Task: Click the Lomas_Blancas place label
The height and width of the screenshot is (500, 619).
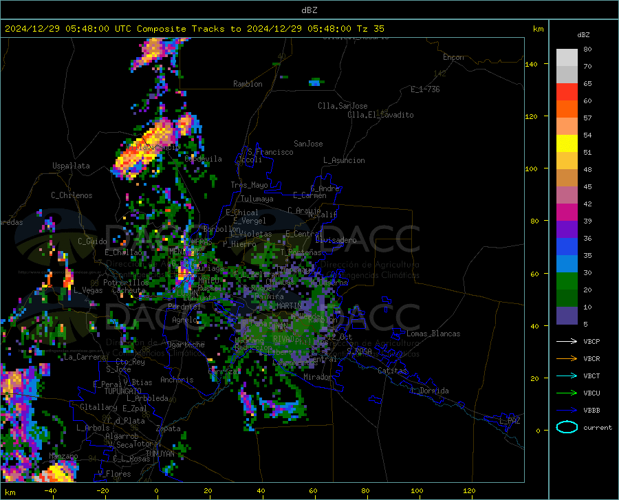Action: [x=433, y=334]
